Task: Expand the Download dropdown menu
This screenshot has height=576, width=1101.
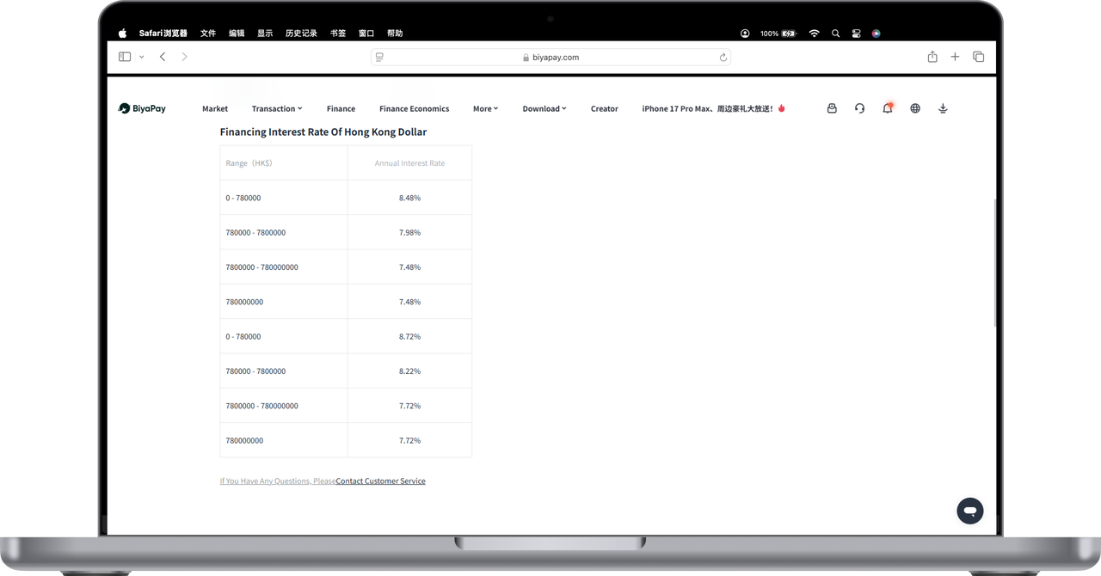Action: [544, 109]
